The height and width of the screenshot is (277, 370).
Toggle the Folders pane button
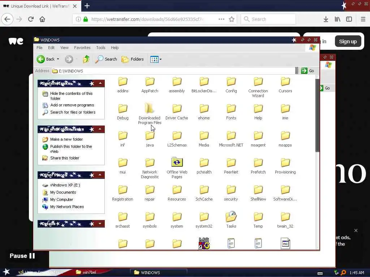tap(133, 59)
